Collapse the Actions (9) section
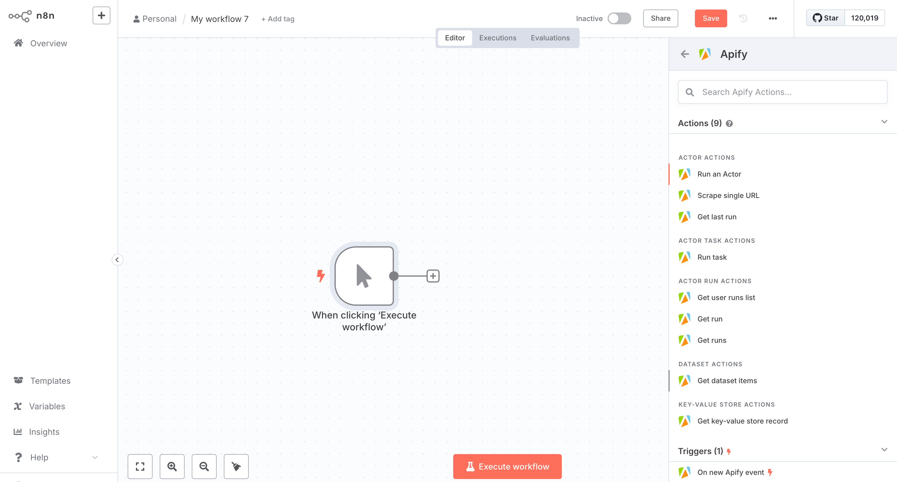The width and height of the screenshot is (897, 482). click(x=884, y=122)
